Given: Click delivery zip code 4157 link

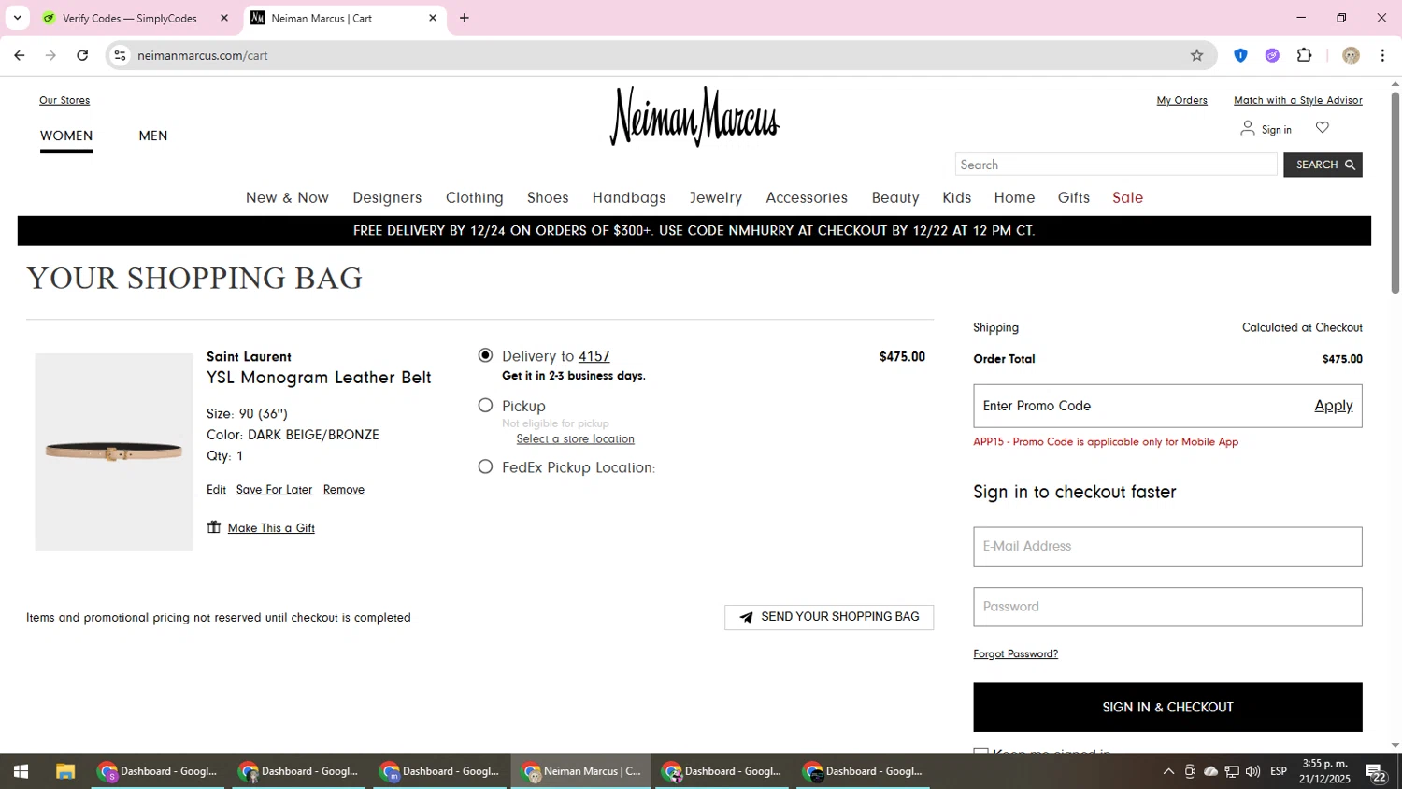Looking at the screenshot, I should pos(594,356).
